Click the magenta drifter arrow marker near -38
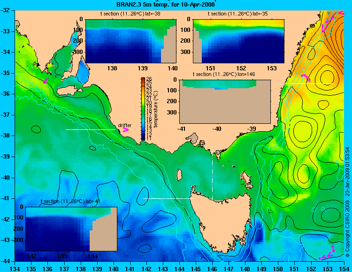This screenshot has height=272, width=352. (x=126, y=129)
